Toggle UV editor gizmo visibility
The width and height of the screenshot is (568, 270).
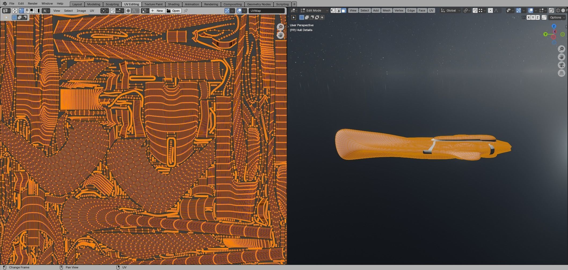point(227,11)
